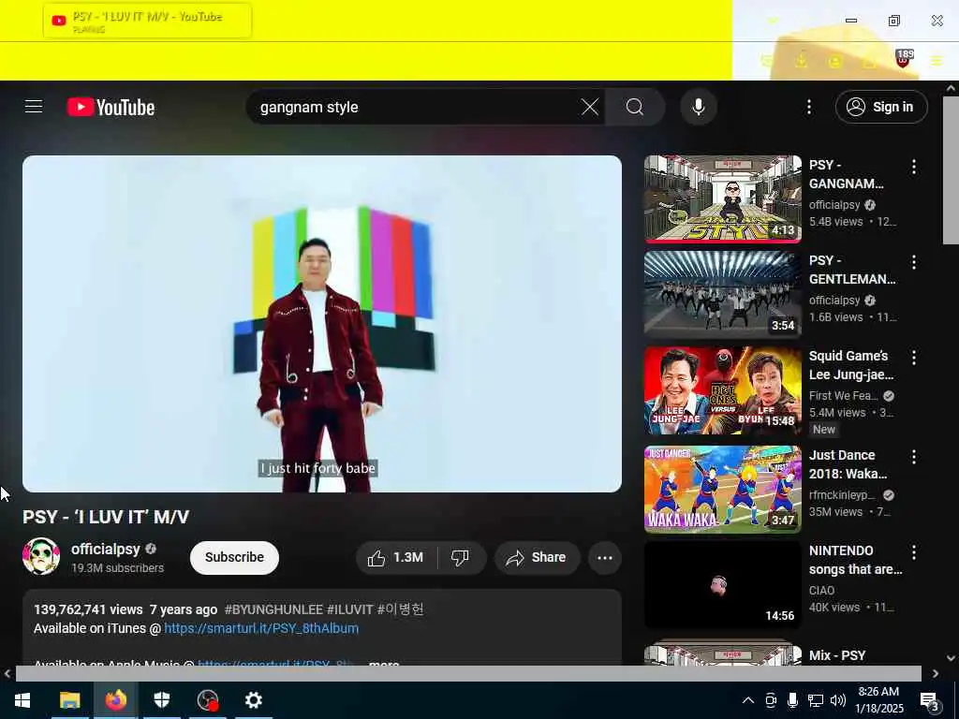Click the scroll left arrow at bottom

[x=7, y=673]
